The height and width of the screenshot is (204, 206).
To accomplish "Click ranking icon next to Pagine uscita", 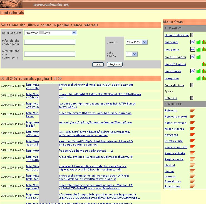I will click(192, 159).
